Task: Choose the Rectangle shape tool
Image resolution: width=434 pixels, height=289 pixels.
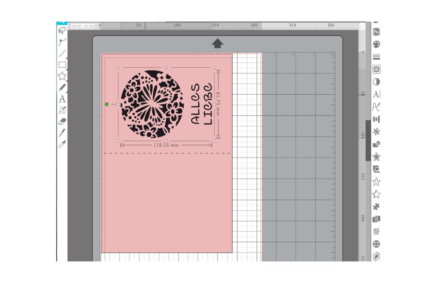Action: coord(62,65)
